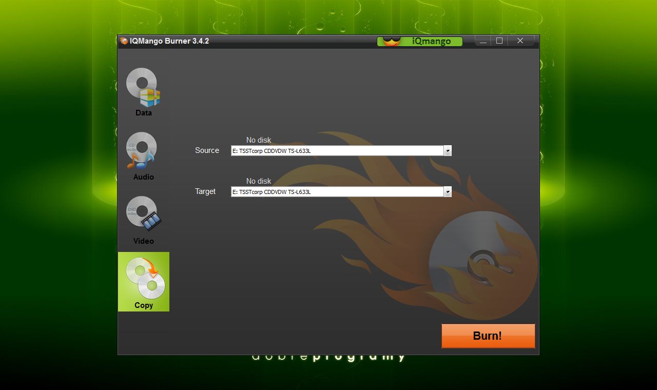
Task: Click the 'No disk' status above Target
Action: pos(259,181)
